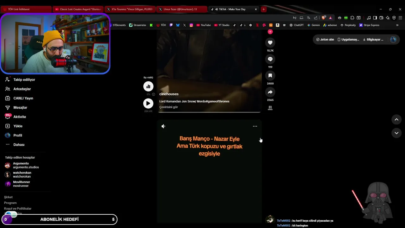Screen dimensions: 405x228
Task: Open the adsense bookmark
Action: coord(330,25)
